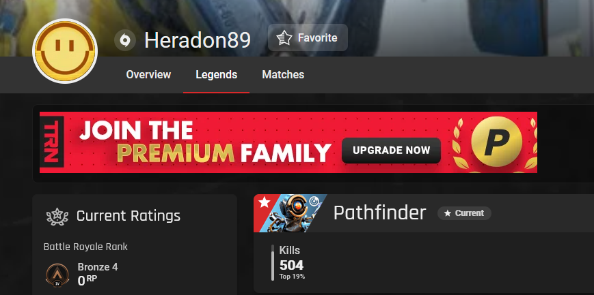594x295 pixels.
Task: Click the gold P premium coin icon
Action: [497, 141]
